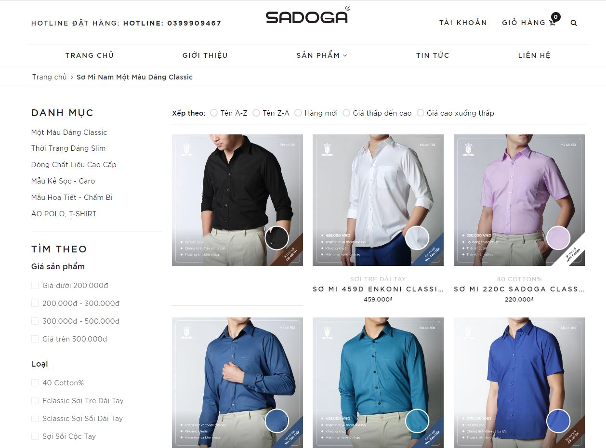
Task: Tick the Sợi Sồi Cộc Tay checkbox
Action: coord(35,436)
